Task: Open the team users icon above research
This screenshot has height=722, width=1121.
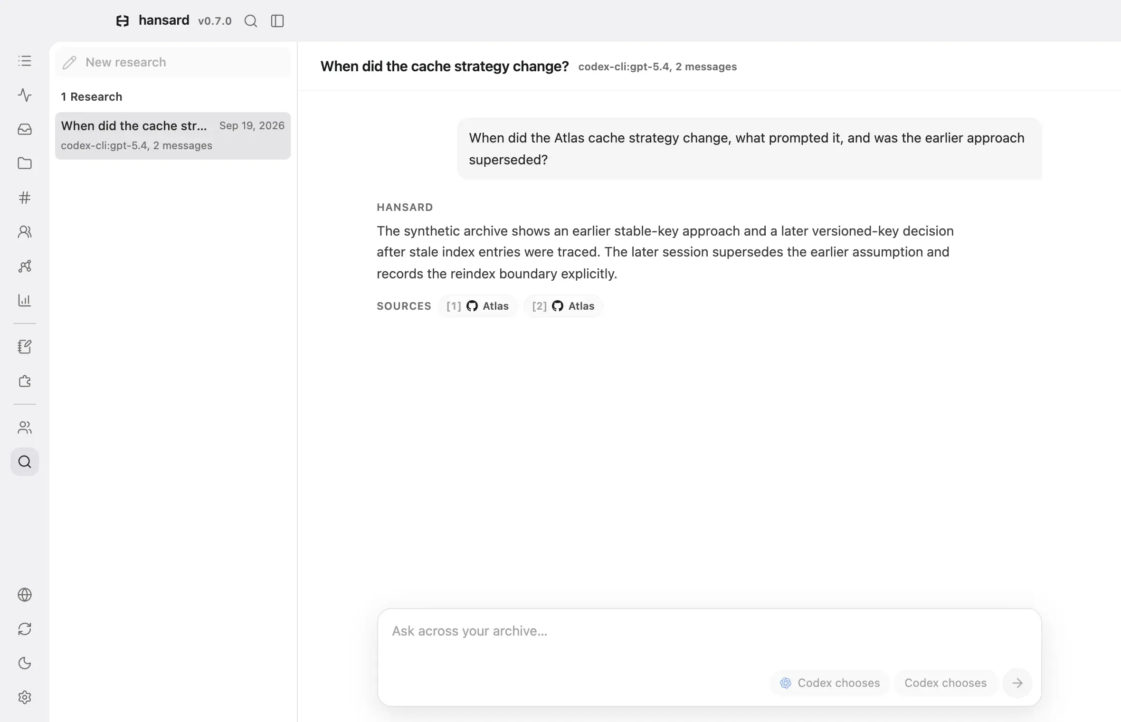Action: [x=25, y=427]
